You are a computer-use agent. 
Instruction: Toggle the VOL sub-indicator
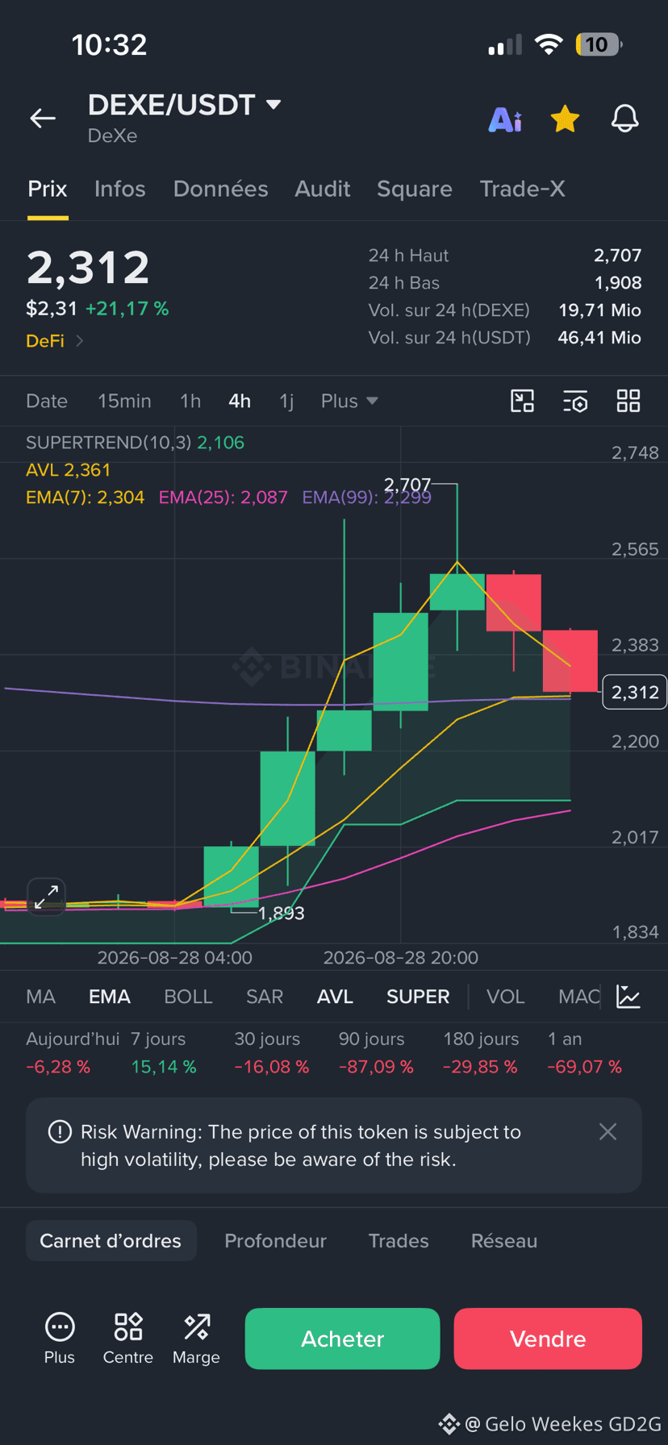(506, 997)
